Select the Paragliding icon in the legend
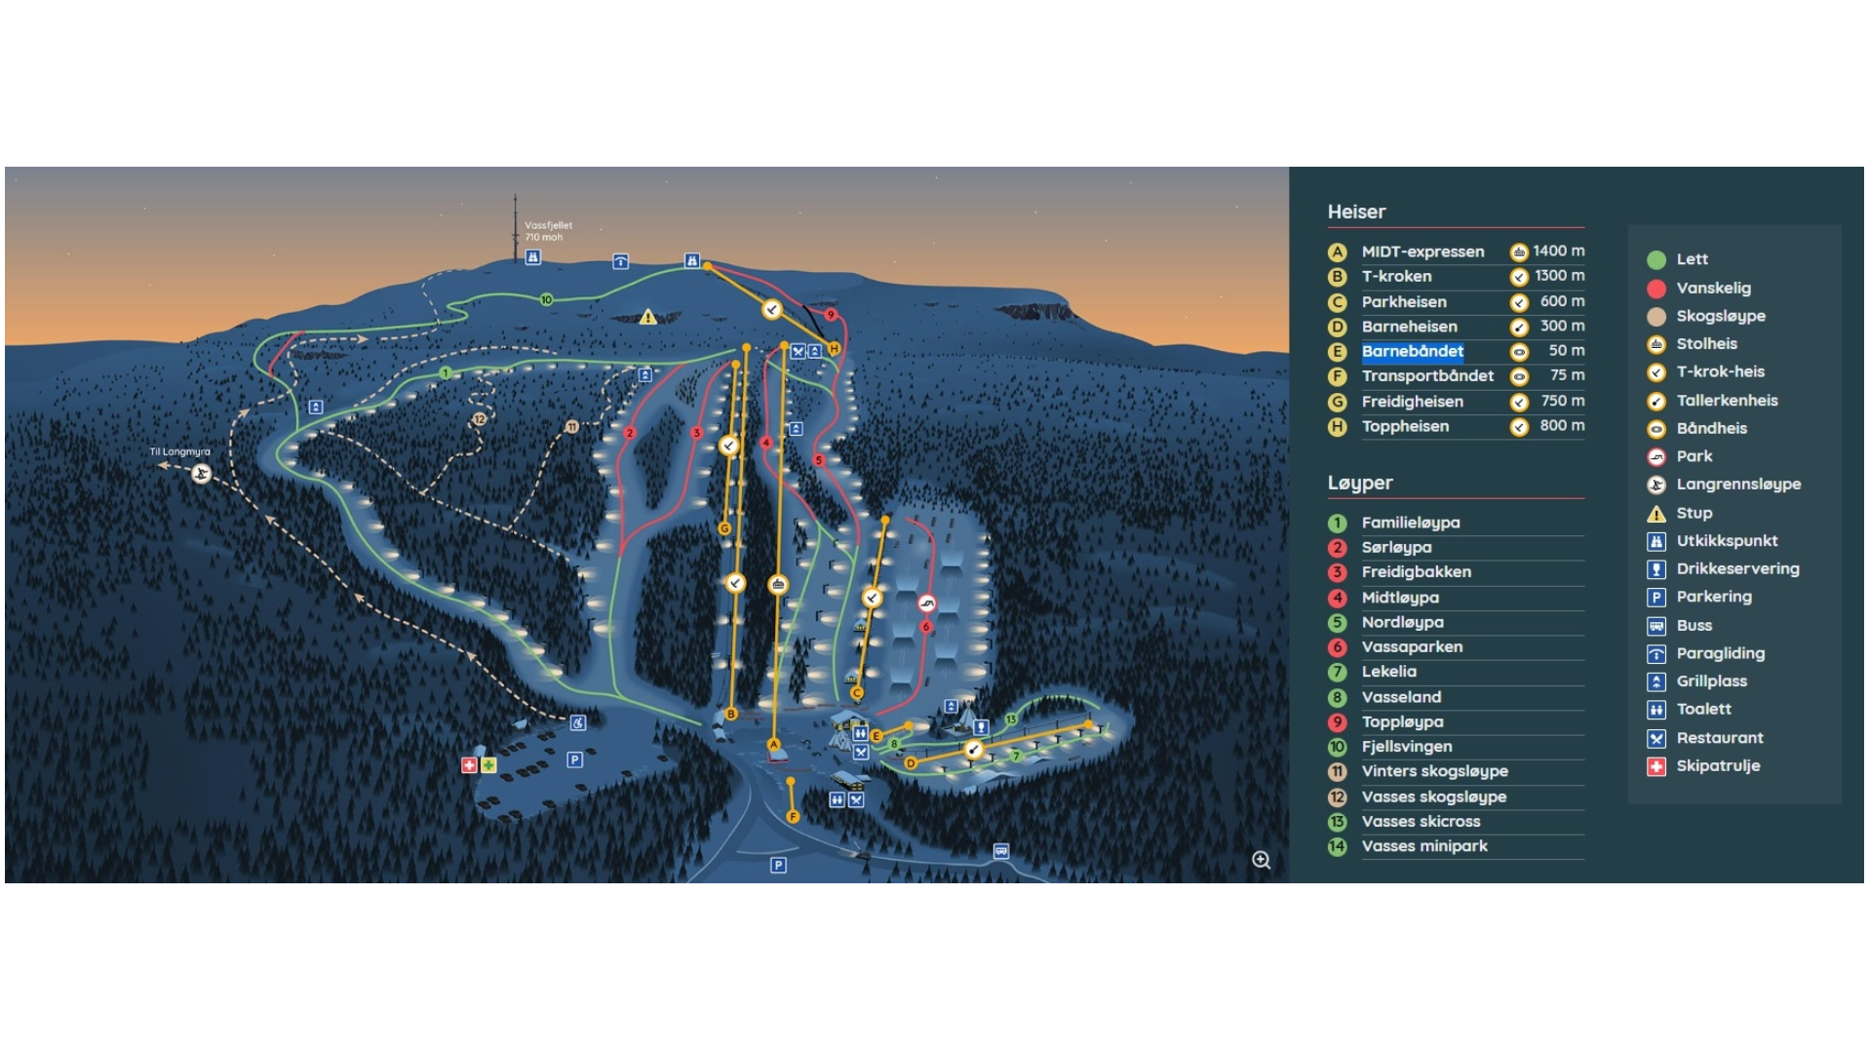1869x1050 pixels. (1657, 653)
